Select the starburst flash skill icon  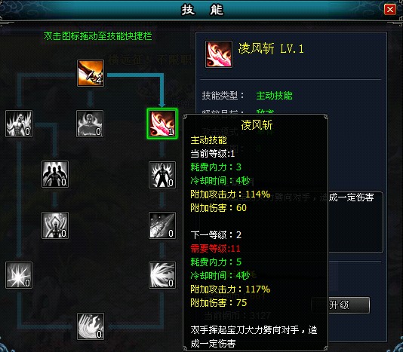[19, 275]
